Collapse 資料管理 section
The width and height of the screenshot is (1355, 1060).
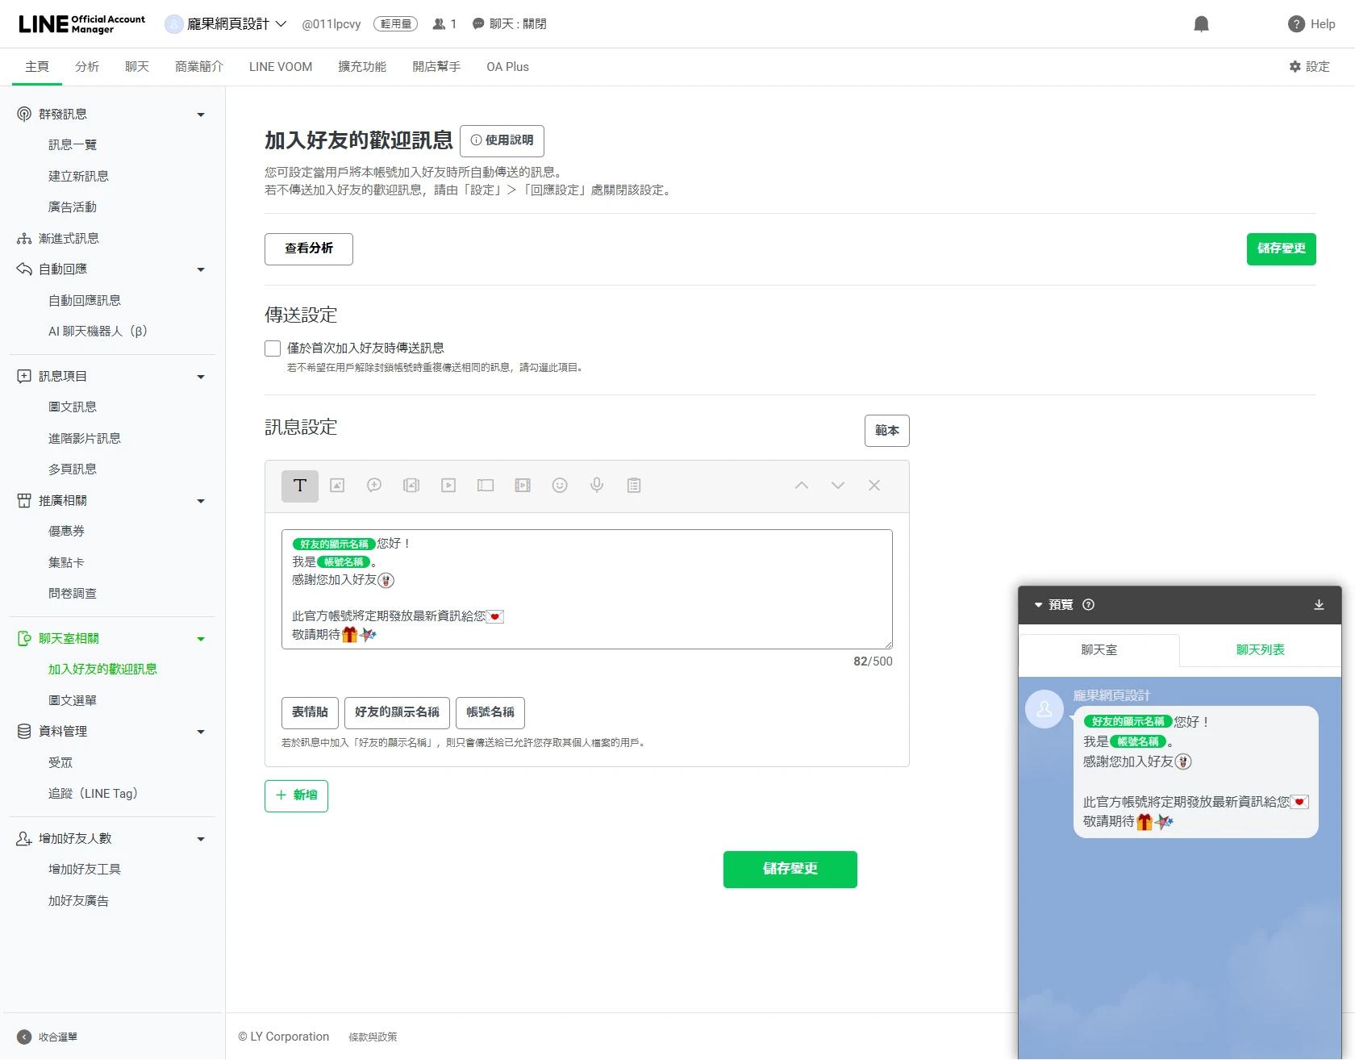point(201,732)
